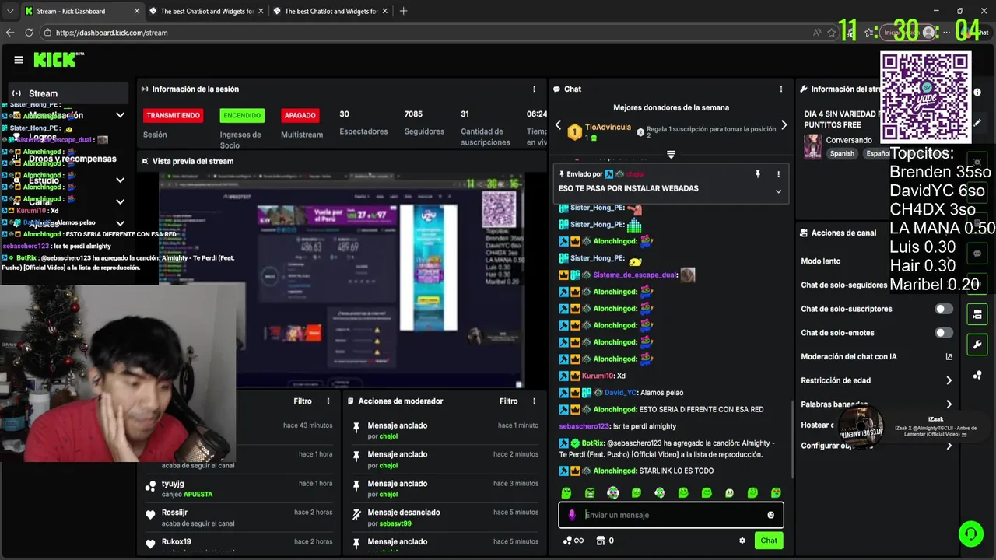The image size is (996, 560).
Task: Open the support headset button
Action: pos(971,534)
